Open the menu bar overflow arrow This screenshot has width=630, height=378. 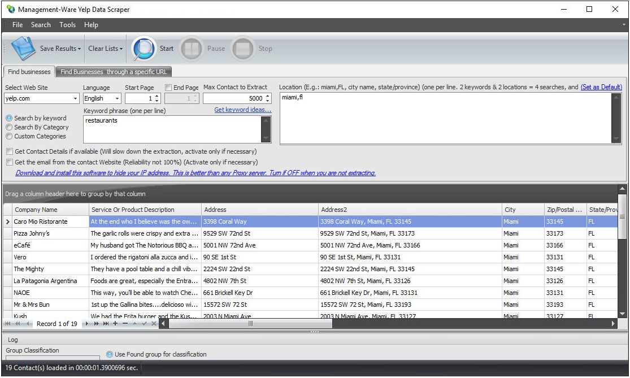pos(624,24)
